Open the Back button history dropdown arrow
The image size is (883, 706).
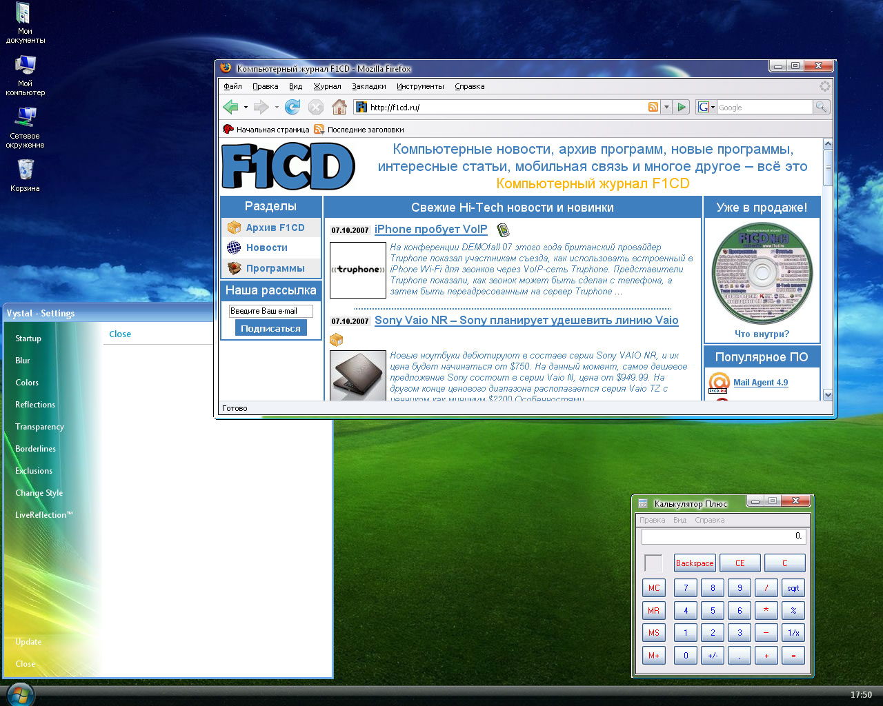(246, 107)
